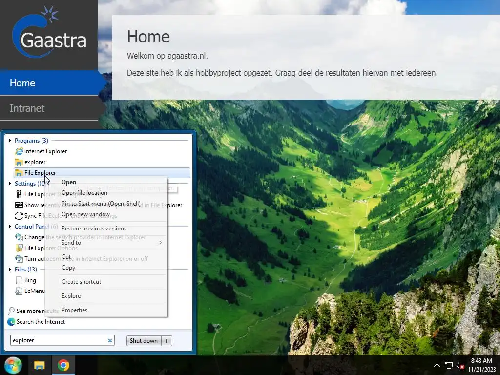Click the EcMenu file gear icon
The width and height of the screenshot is (500, 375).
click(x=19, y=291)
